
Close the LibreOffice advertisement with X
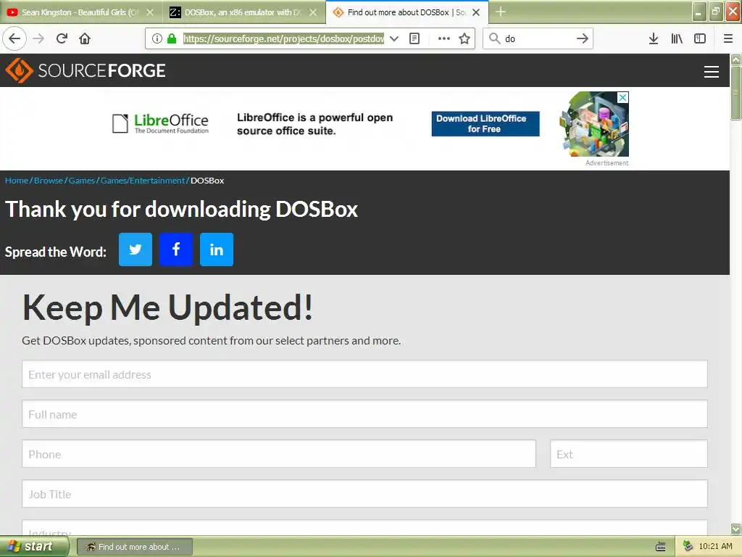point(623,97)
